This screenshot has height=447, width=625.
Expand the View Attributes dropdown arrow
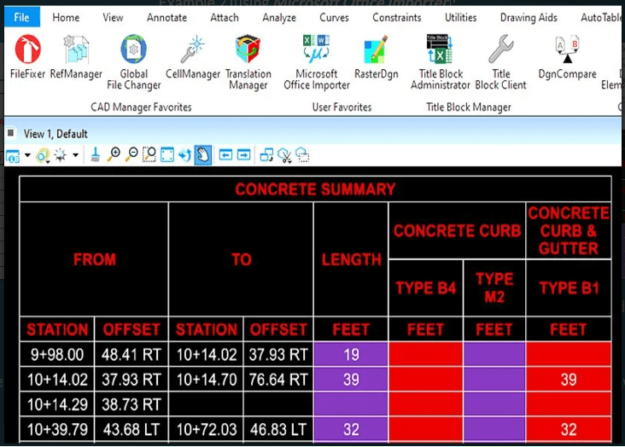click(27, 155)
